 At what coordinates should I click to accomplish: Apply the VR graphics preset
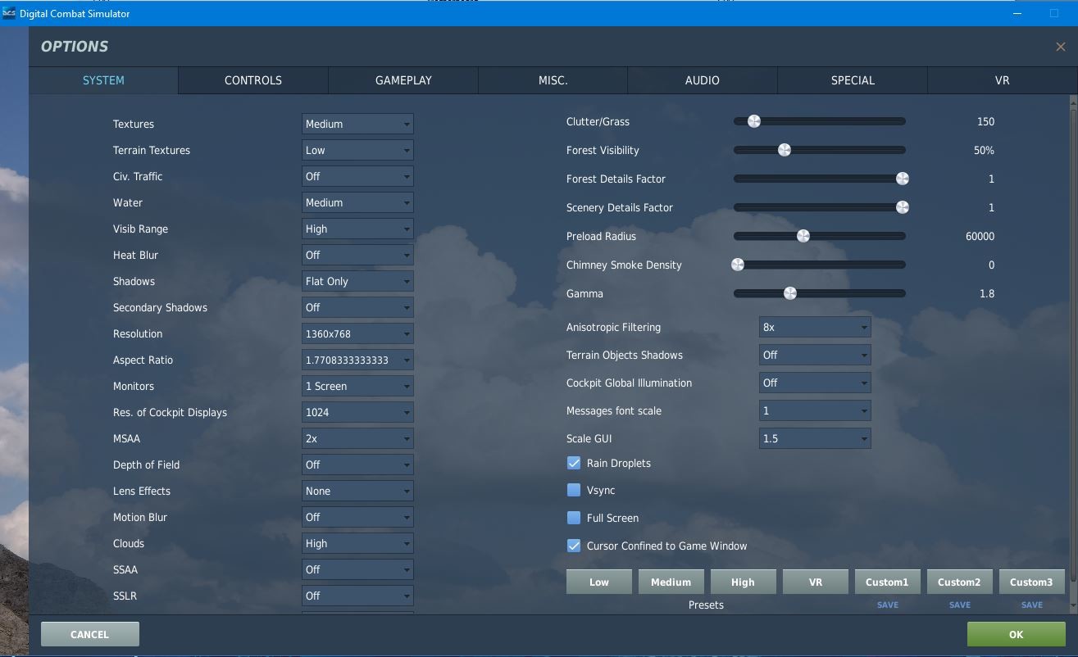click(x=816, y=582)
